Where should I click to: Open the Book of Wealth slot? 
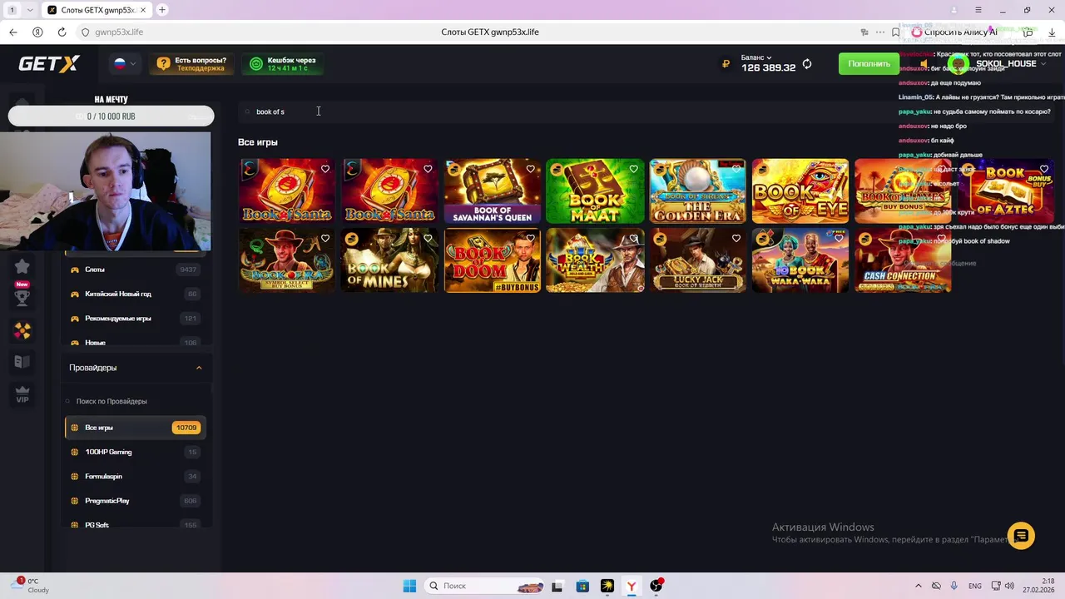[595, 260]
